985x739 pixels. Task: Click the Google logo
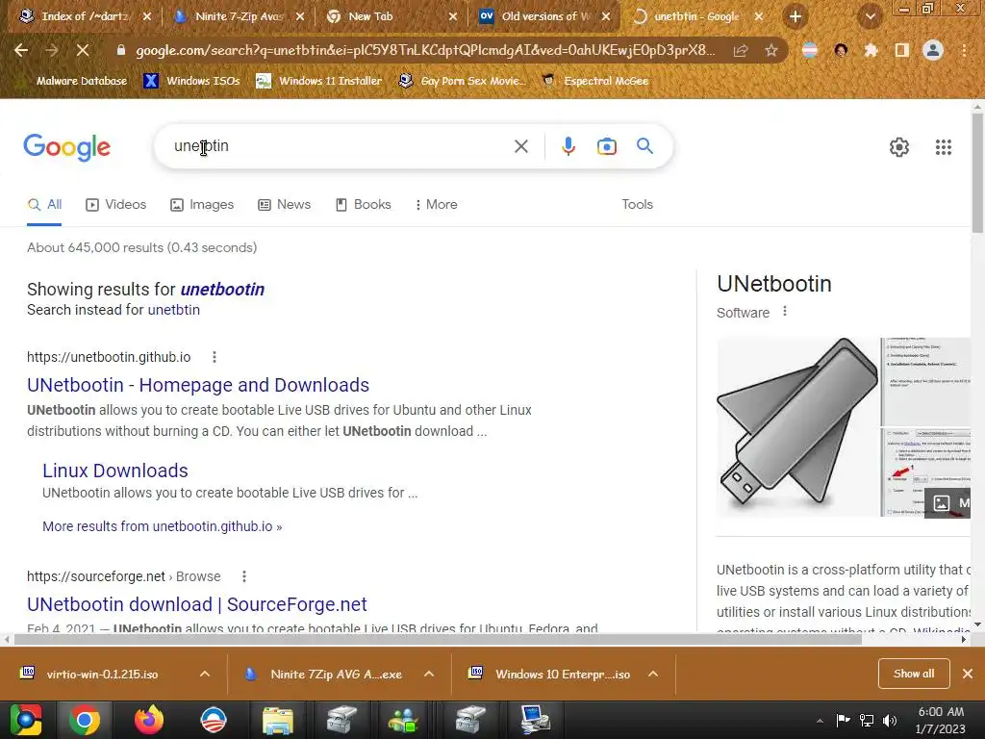click(66, 147)
